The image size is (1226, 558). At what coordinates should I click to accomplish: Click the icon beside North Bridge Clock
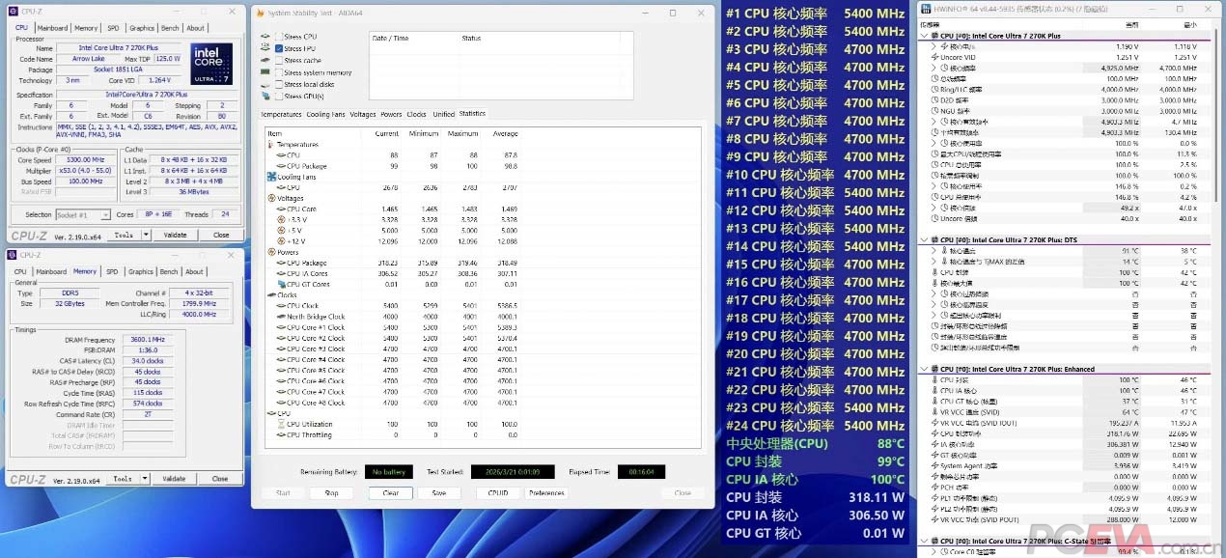pos(281,317)
